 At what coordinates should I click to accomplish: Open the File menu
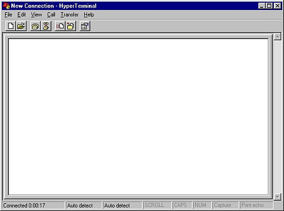point(8,15)
